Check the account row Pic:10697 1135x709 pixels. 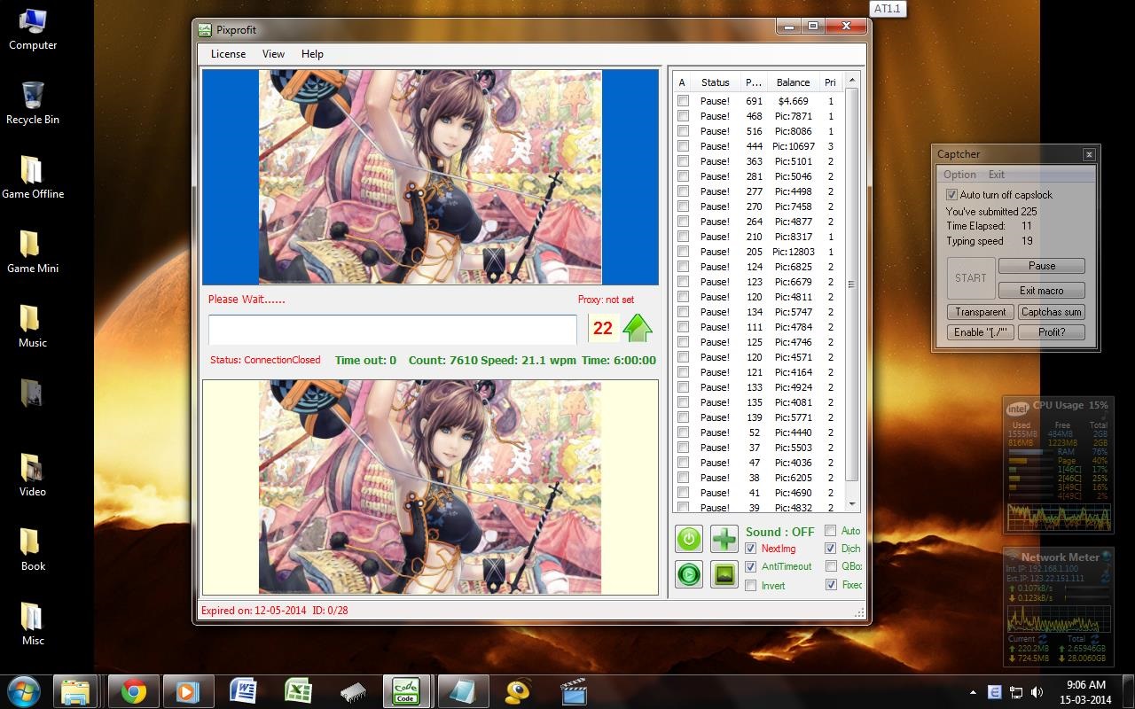click(x=683, y=146)
